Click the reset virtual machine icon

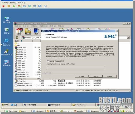click(19, 6)
